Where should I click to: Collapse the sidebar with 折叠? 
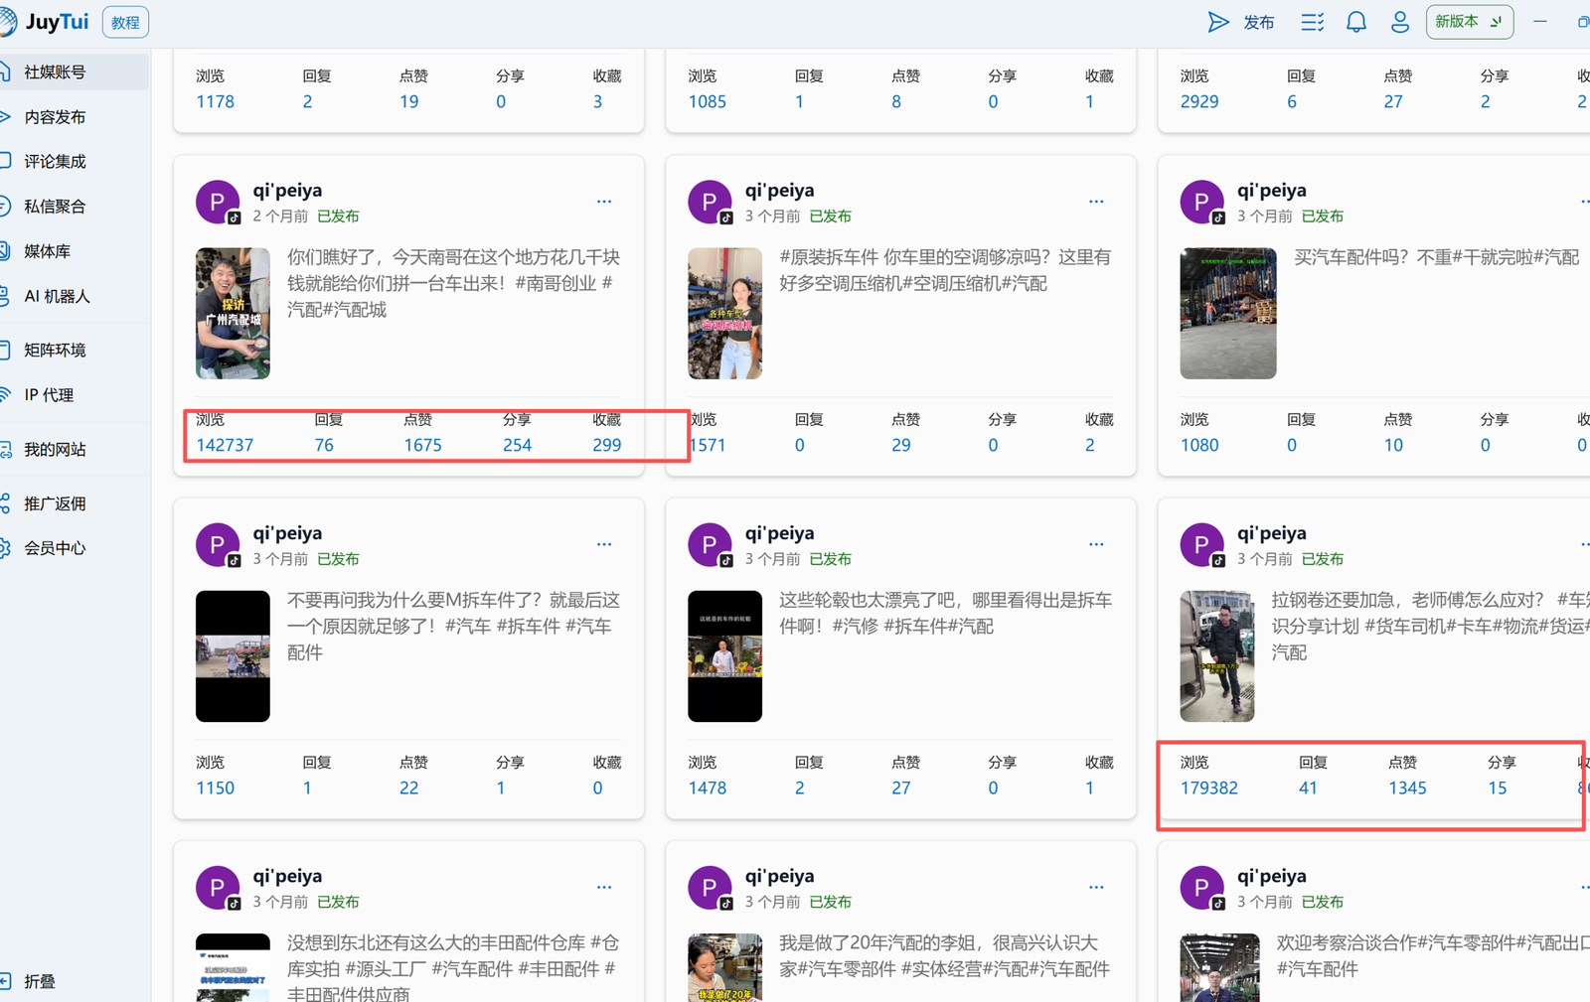[x=40, y=981]
